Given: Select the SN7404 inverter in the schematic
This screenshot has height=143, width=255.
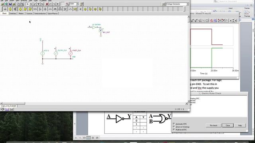Looking at the screenshot, I should tap(94, 27).
